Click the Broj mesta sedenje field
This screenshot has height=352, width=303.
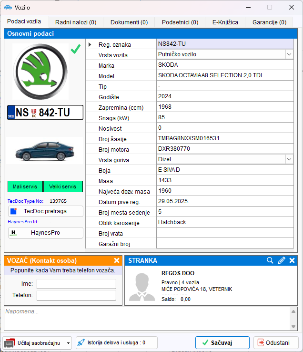point(225,212)
